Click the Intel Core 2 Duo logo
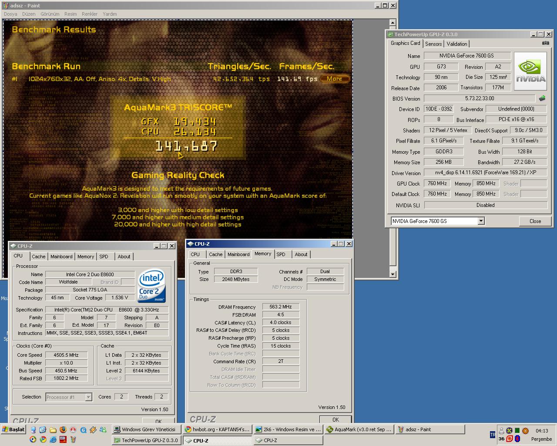Screen dimensions: 557x446 tap(151, 286)
